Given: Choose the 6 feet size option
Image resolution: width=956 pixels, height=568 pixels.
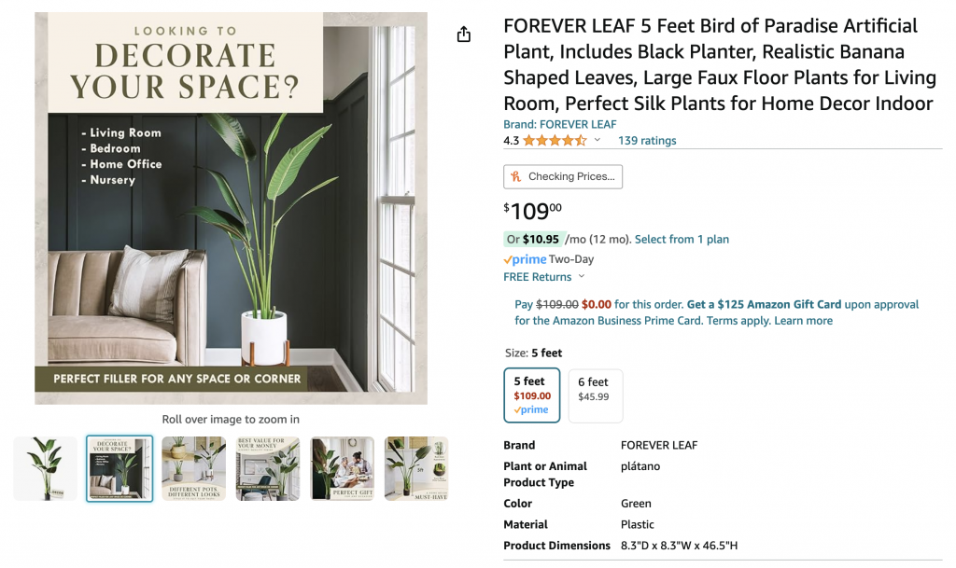Looking at the screenshot, I should pos(594,395).
